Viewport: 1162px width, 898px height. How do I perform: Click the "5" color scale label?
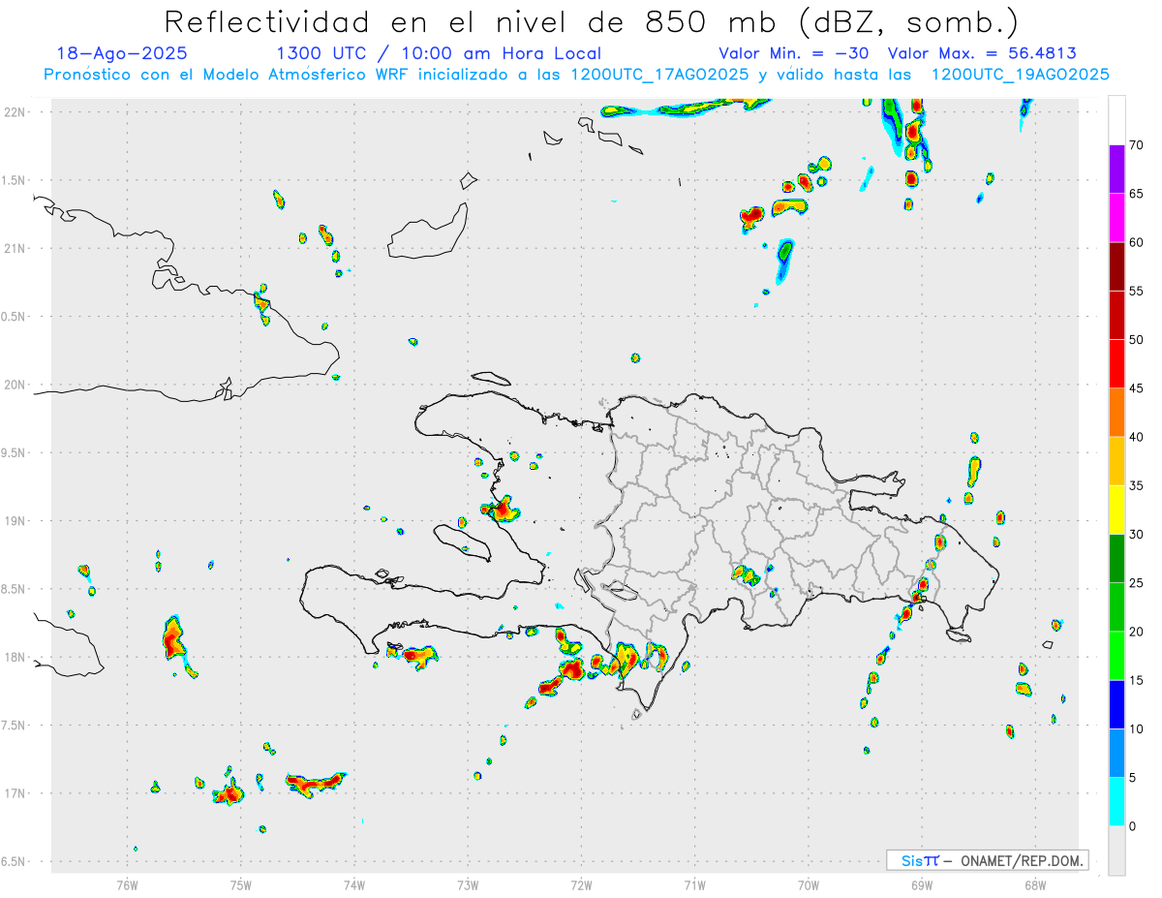coord(1133,778)
